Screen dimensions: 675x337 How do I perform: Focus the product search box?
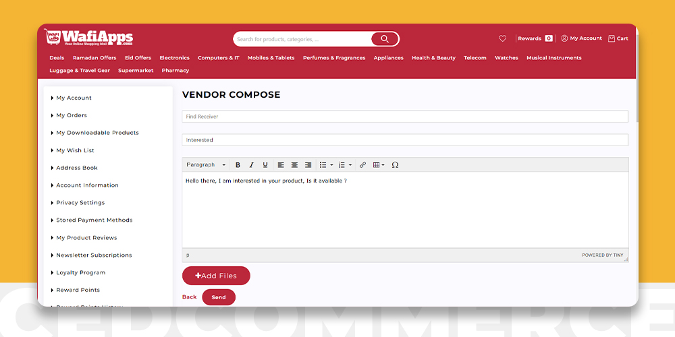click(302, 39)
